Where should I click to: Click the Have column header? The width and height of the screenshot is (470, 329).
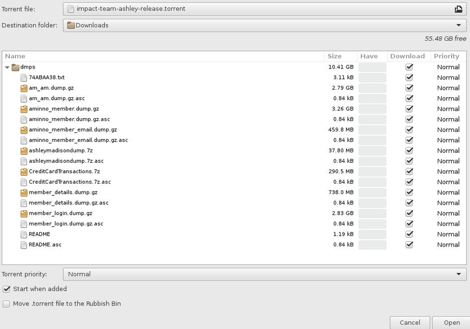372,57
